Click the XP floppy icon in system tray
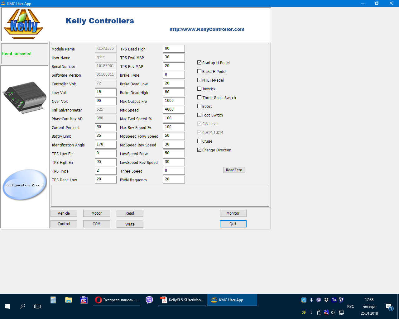This screenshot has width=399, height=319. [326, 312]
